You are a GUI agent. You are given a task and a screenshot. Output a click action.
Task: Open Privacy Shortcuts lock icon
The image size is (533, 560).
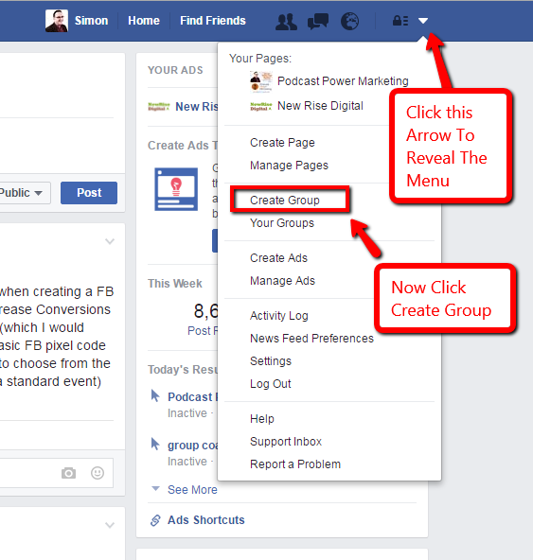pos(400,21)
